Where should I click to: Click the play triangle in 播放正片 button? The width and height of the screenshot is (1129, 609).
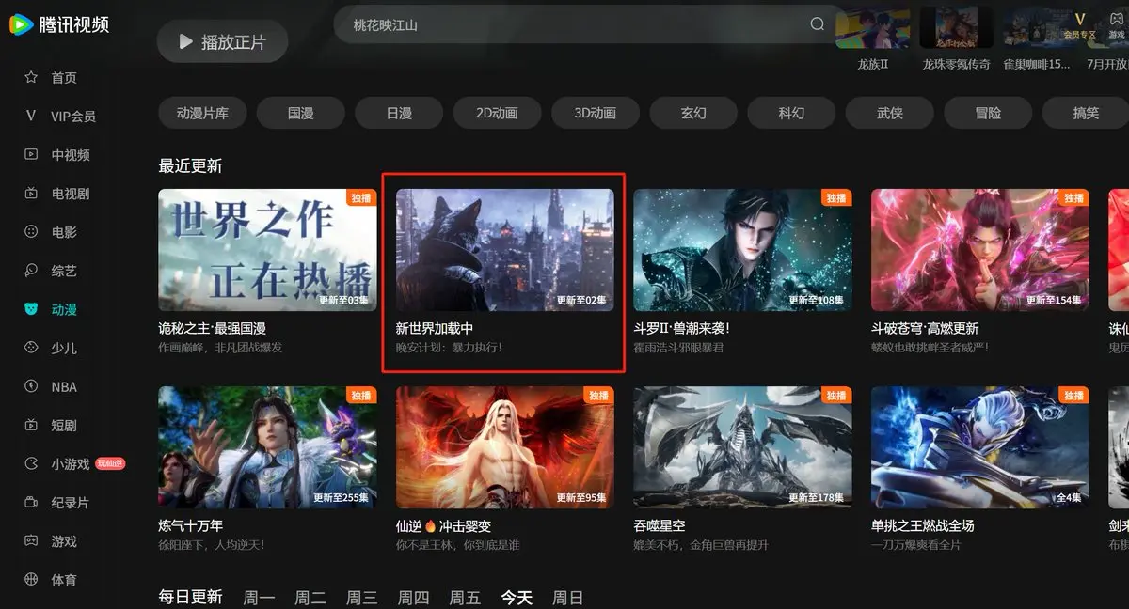(x=185, y=42)
